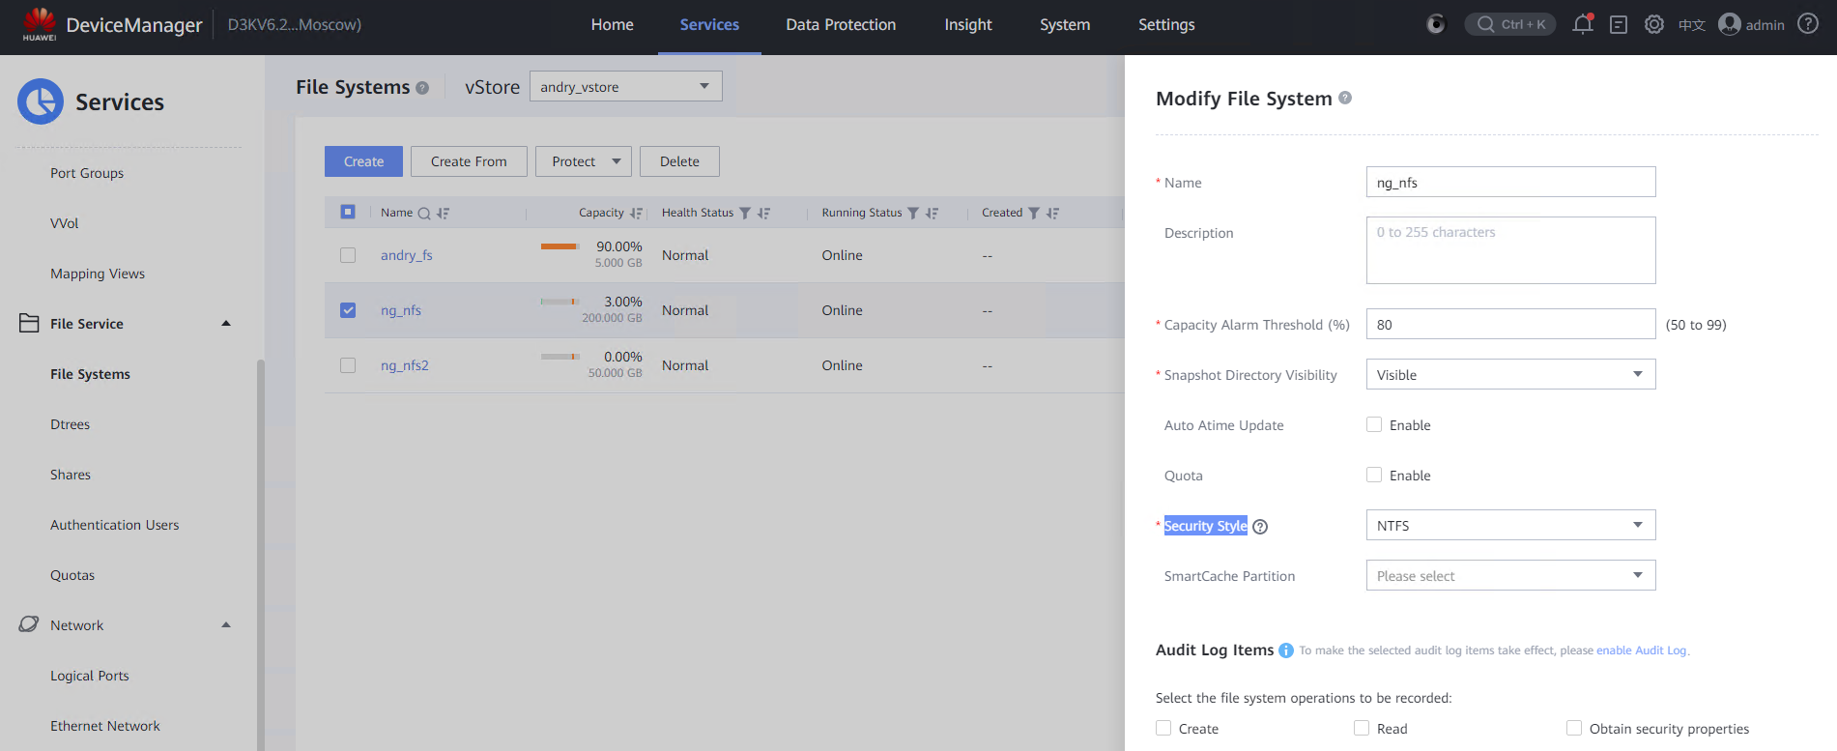The image size is (1837, 751).
Task: Click the alarm bell notification icon
Action: pos(1582,25)
